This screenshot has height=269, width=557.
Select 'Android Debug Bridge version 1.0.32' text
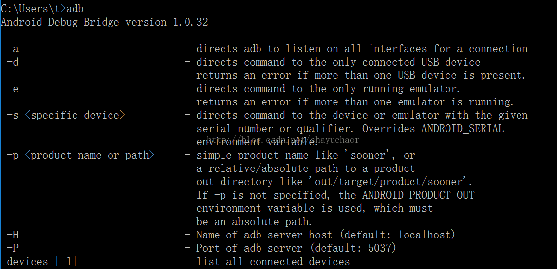[105, 22]
